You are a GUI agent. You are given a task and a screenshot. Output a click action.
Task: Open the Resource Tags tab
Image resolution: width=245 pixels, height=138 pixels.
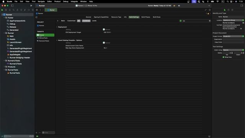(x=116, y=17)
